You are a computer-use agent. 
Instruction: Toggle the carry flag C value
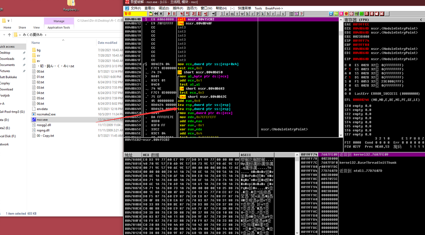(x=350, y=65)
